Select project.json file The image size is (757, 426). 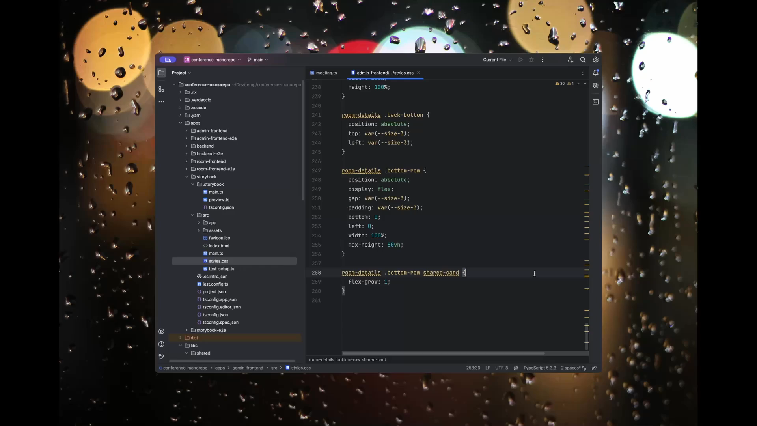pyautogui.click(x=211, y=292)
